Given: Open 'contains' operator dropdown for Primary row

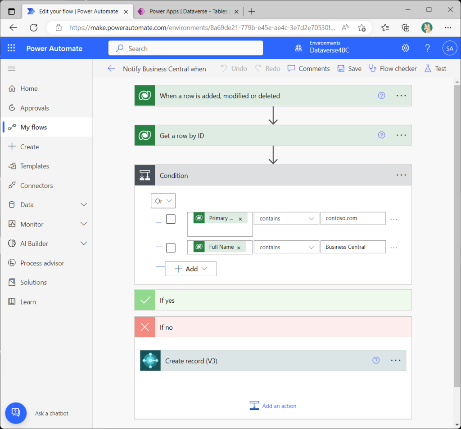Looking at the screenshot, I should point(286,219).
